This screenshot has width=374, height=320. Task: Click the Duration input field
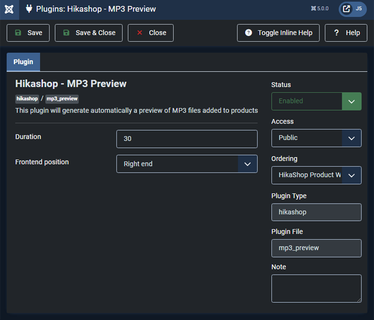[x=187, y=139]
